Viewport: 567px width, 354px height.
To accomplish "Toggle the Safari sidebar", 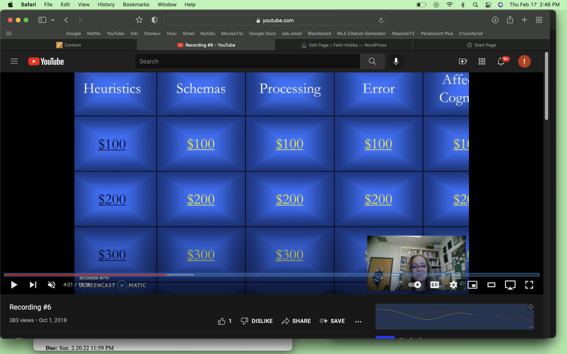I will (42, 20).
